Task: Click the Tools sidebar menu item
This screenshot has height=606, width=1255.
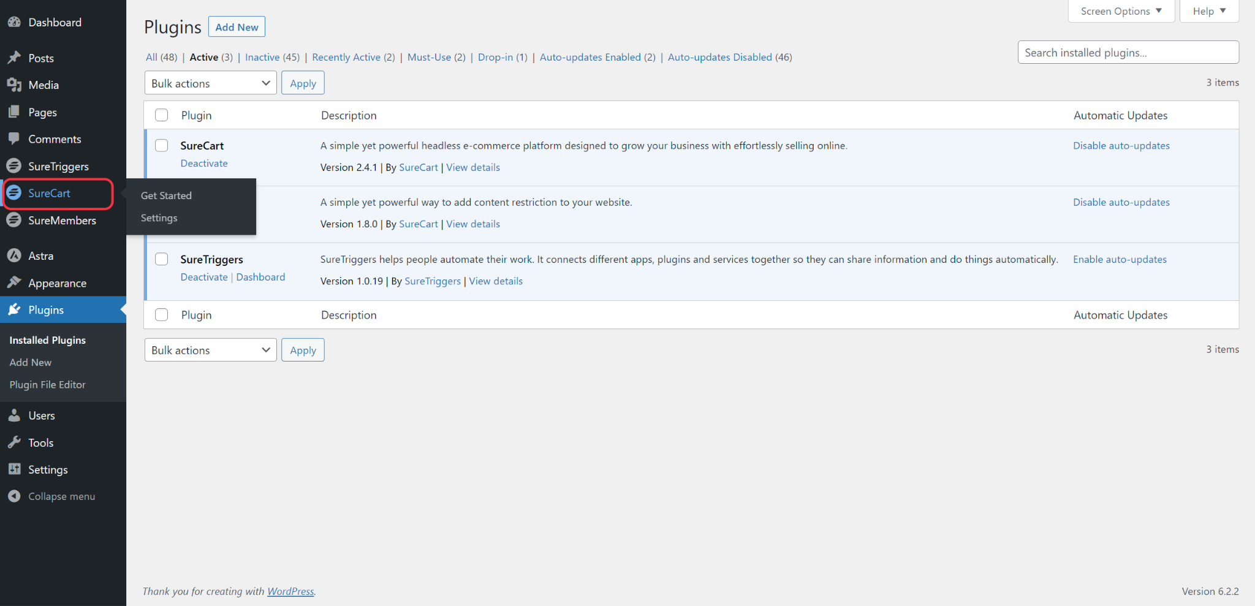Action: click(41, 442)
